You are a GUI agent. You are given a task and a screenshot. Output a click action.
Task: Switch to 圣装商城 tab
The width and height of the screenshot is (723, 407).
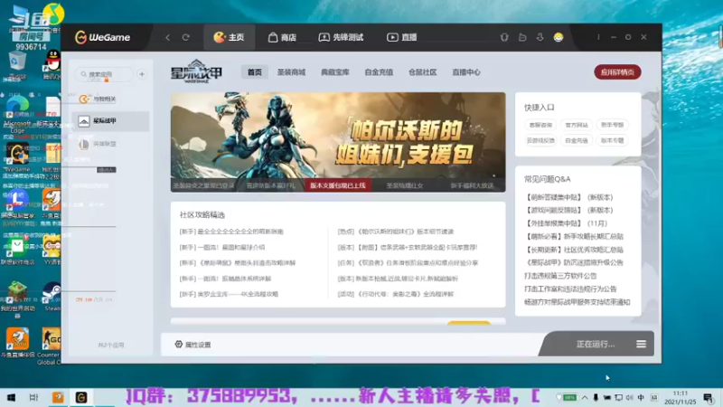coord(291,72)
